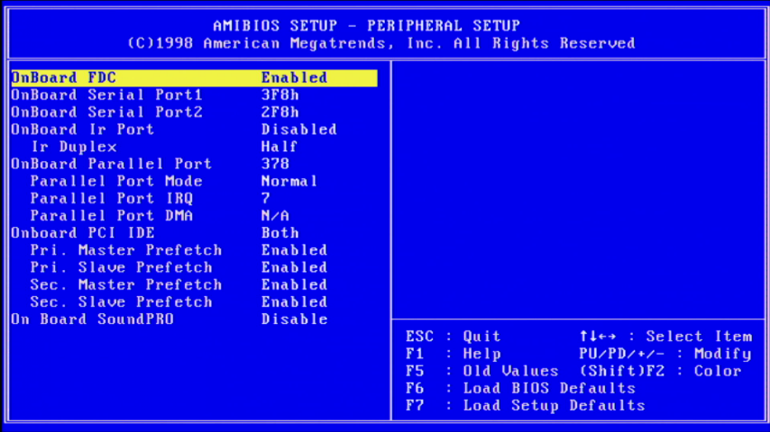Select the OnBoard Serial Port1 option
770x432 pixels.
click(x=106, y=95)
